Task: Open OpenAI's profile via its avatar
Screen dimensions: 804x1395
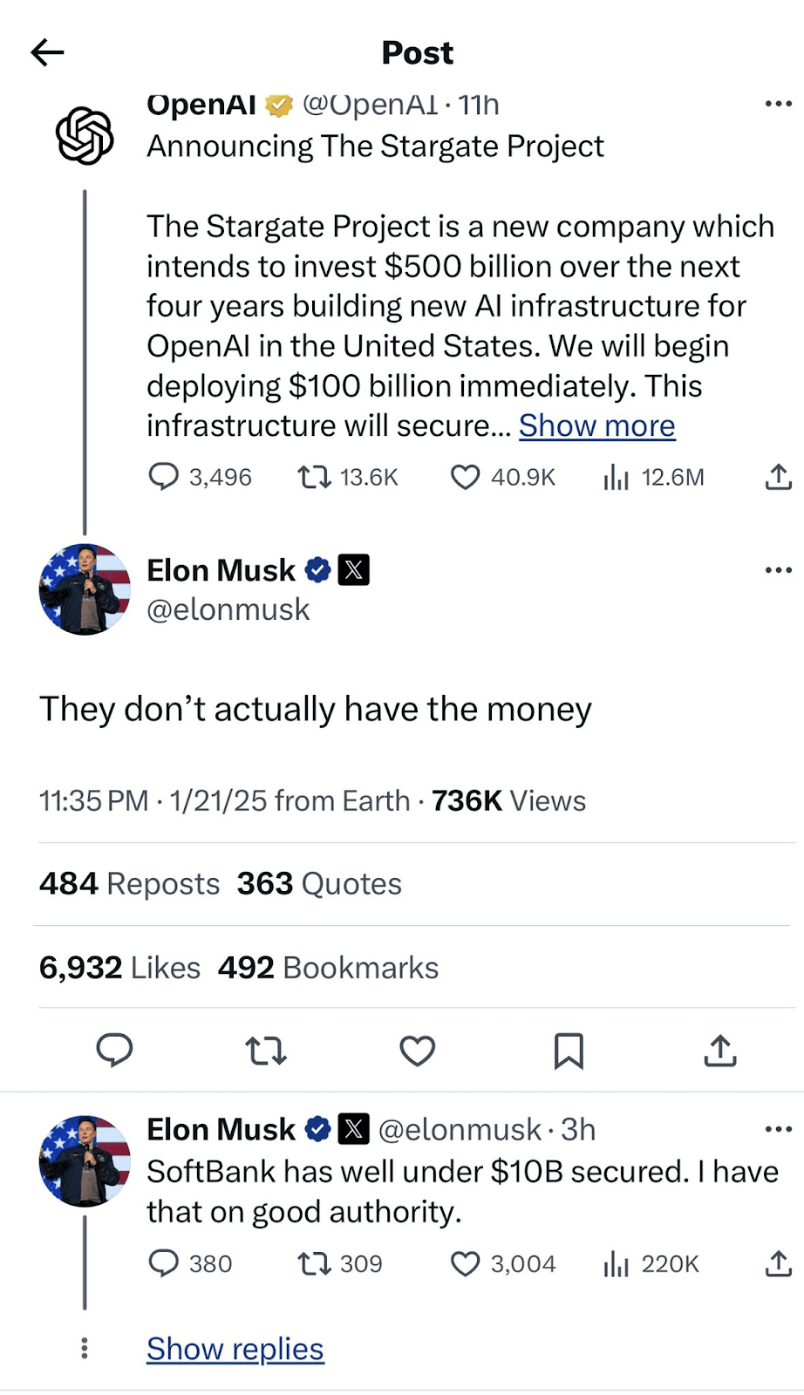Action: tap(84, 135)
